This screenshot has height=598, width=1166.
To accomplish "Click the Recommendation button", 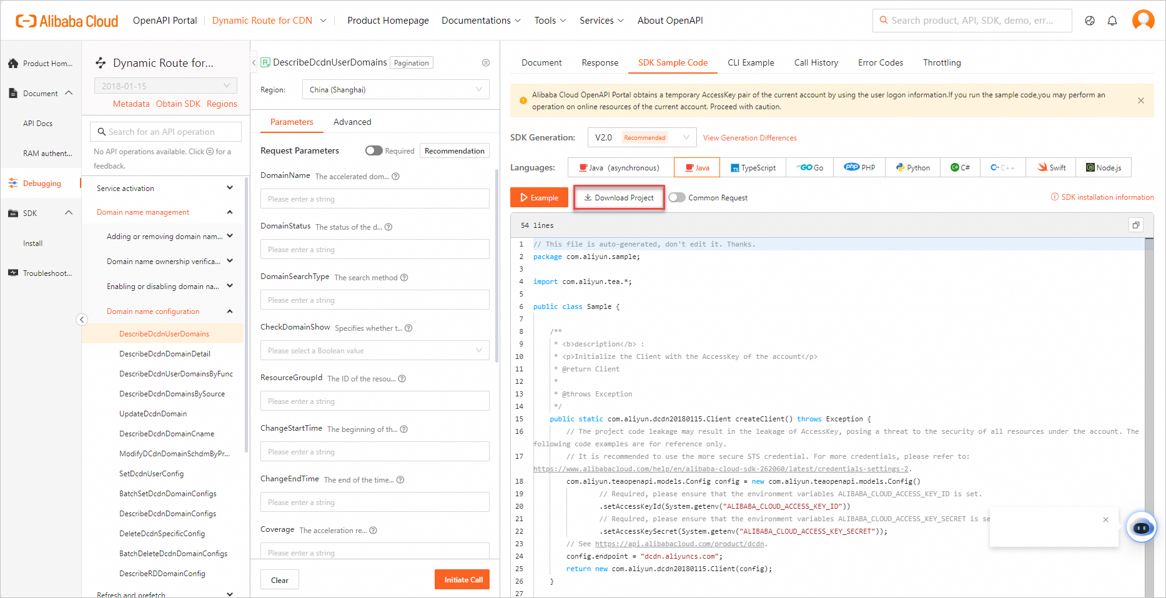I will (455, 150).
